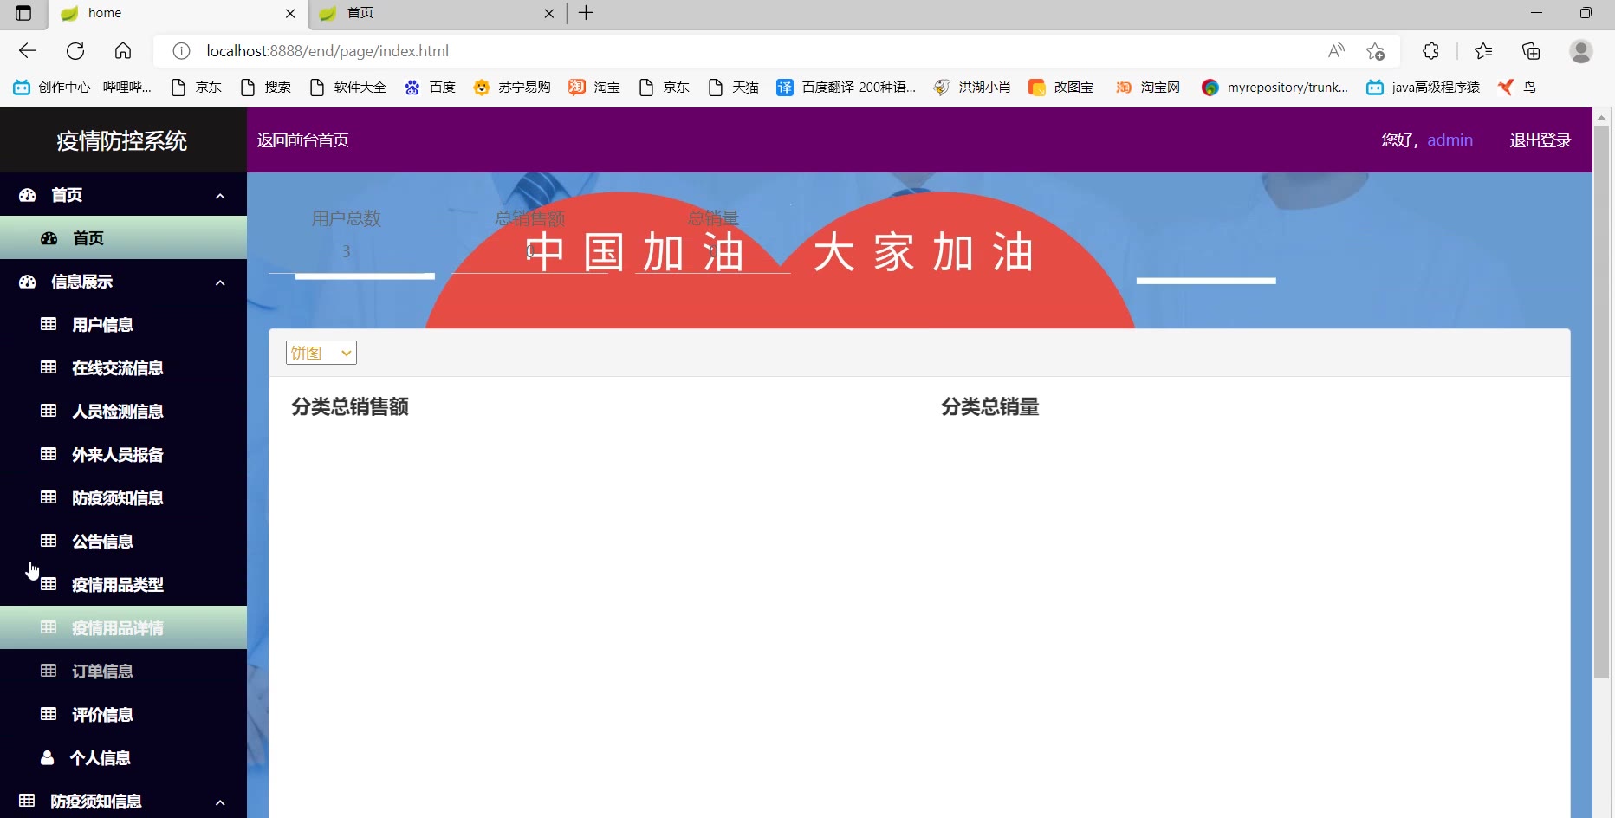Click the 疫情防控系统 title

(122, 140)
